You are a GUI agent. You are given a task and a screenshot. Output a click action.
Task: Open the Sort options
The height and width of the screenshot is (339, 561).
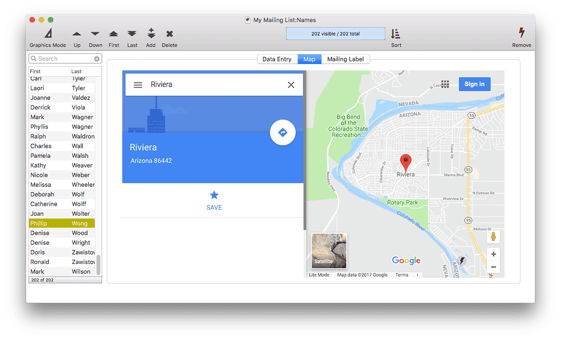click(x=396, y=34)
